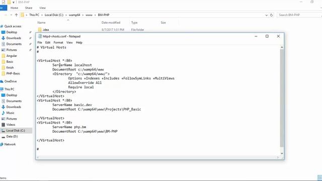Open the Notepad View menu
The width and height of the screenshot is (322, 181).
tap(69, 42)
